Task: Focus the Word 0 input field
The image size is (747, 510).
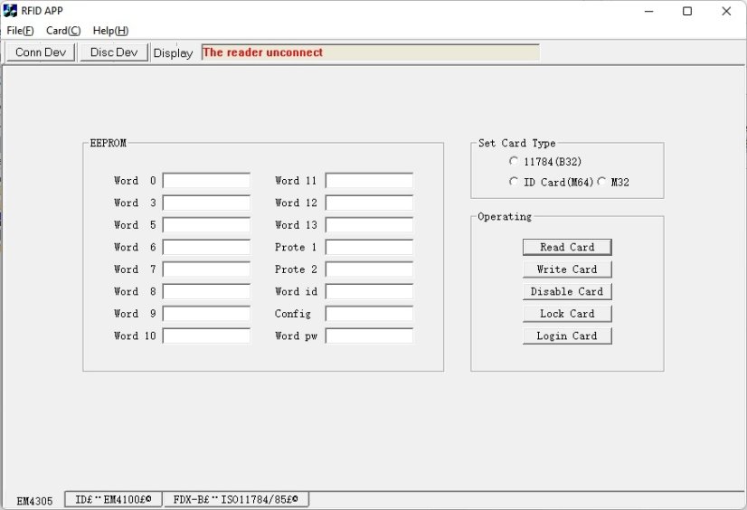Action: tap(206, 181)
